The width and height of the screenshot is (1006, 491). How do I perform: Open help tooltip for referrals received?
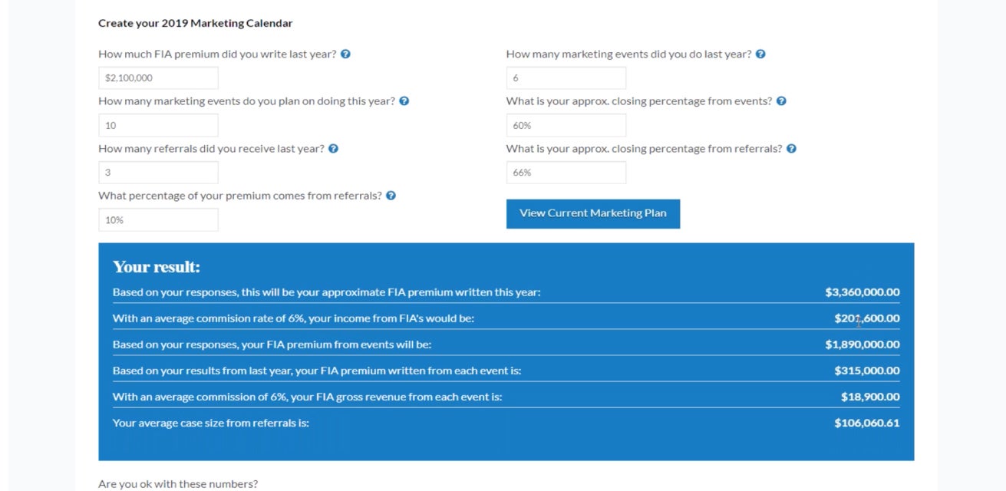tap(333, 149)
